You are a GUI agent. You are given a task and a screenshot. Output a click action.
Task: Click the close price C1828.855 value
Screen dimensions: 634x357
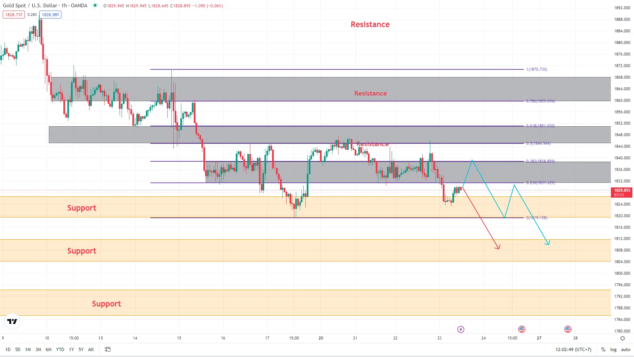pyautogui.click(x=181, y=6)
